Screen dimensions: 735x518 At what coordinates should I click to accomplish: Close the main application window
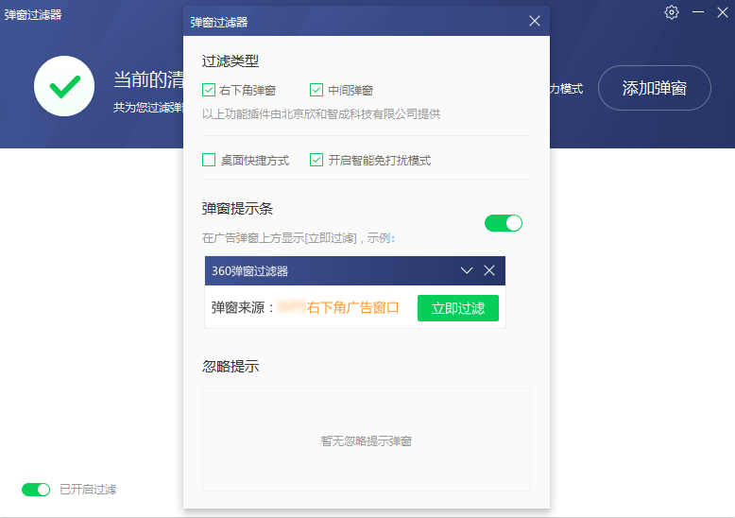tap(723, 12)
